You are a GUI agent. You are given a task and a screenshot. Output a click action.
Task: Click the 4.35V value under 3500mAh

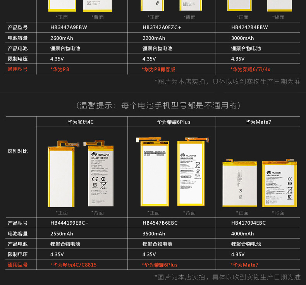pyautogui.click(x=149, y=254)
